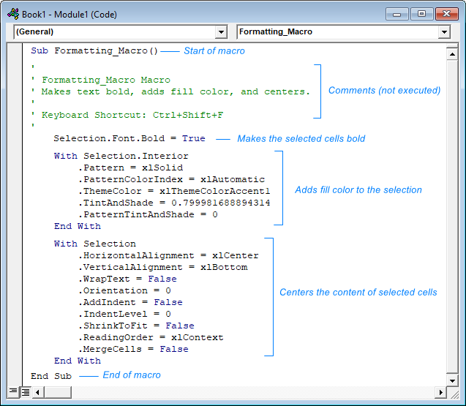Minimize the Module1 code window
The width and height of the screenshot is (466, 406).
click(x=399, y=13)
